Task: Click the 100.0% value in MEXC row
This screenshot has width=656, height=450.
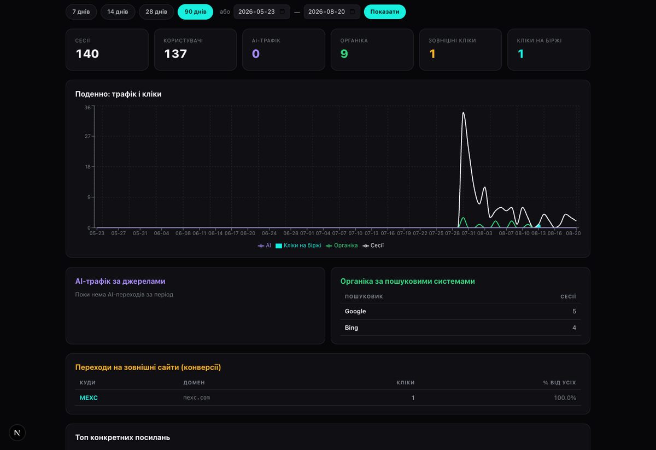Action: pos(565,398)
